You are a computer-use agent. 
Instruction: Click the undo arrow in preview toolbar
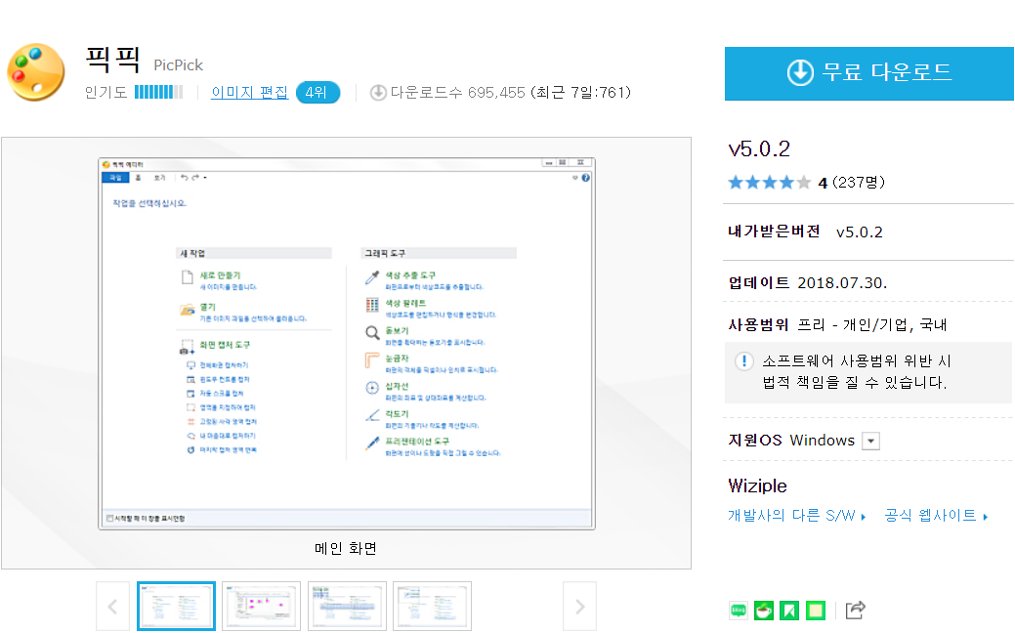[185, 178]
